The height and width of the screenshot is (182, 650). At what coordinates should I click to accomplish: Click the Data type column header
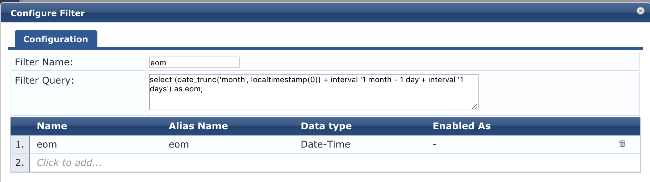tap(326, 126)
